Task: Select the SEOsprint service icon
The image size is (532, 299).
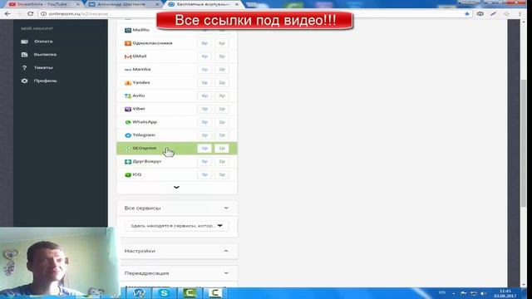Action: tap(128, 149)
